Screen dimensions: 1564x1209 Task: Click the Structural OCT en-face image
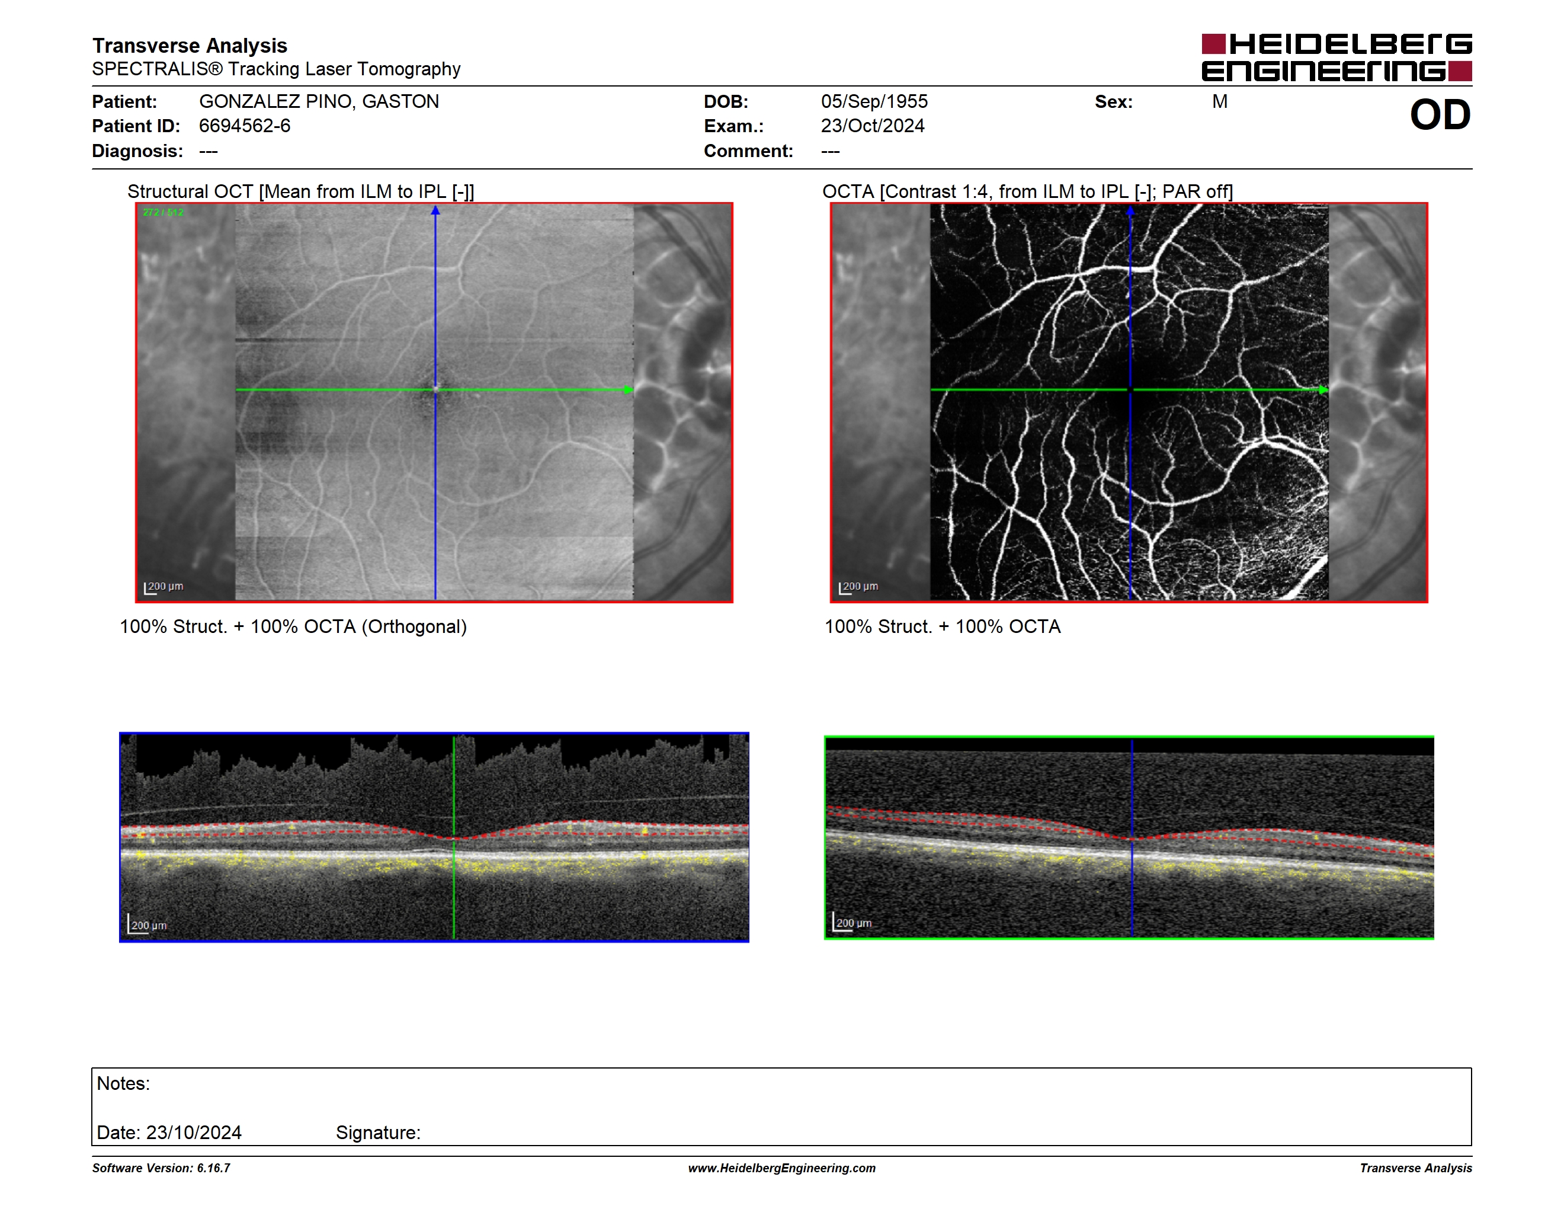[434, 402]
